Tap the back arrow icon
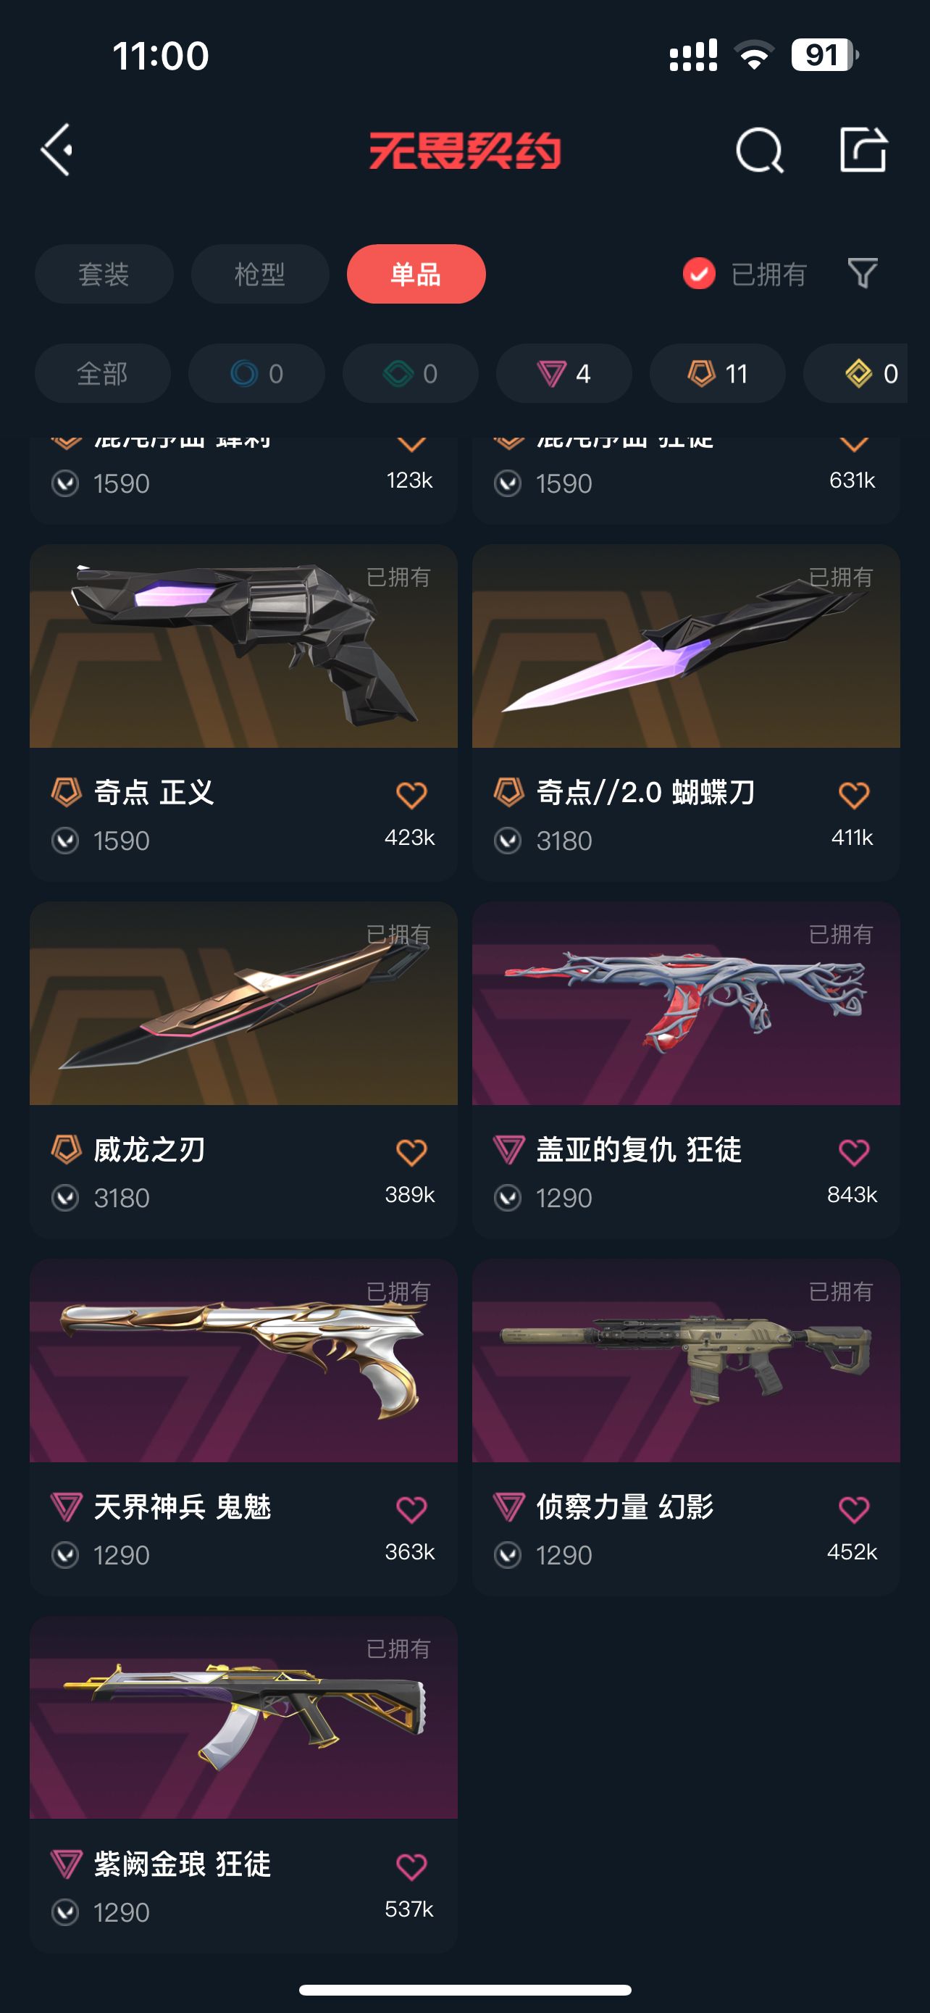The width and height of the screenshot is (930, 2013). tap(57, 149)
